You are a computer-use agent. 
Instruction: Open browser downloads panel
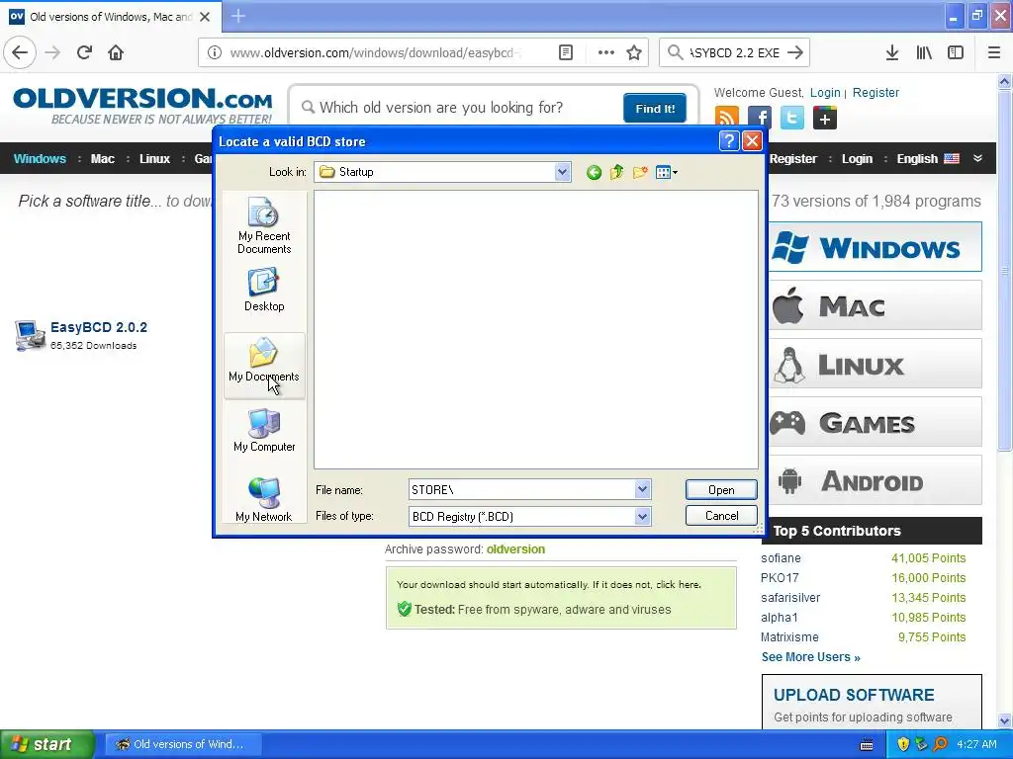point(892,52)
